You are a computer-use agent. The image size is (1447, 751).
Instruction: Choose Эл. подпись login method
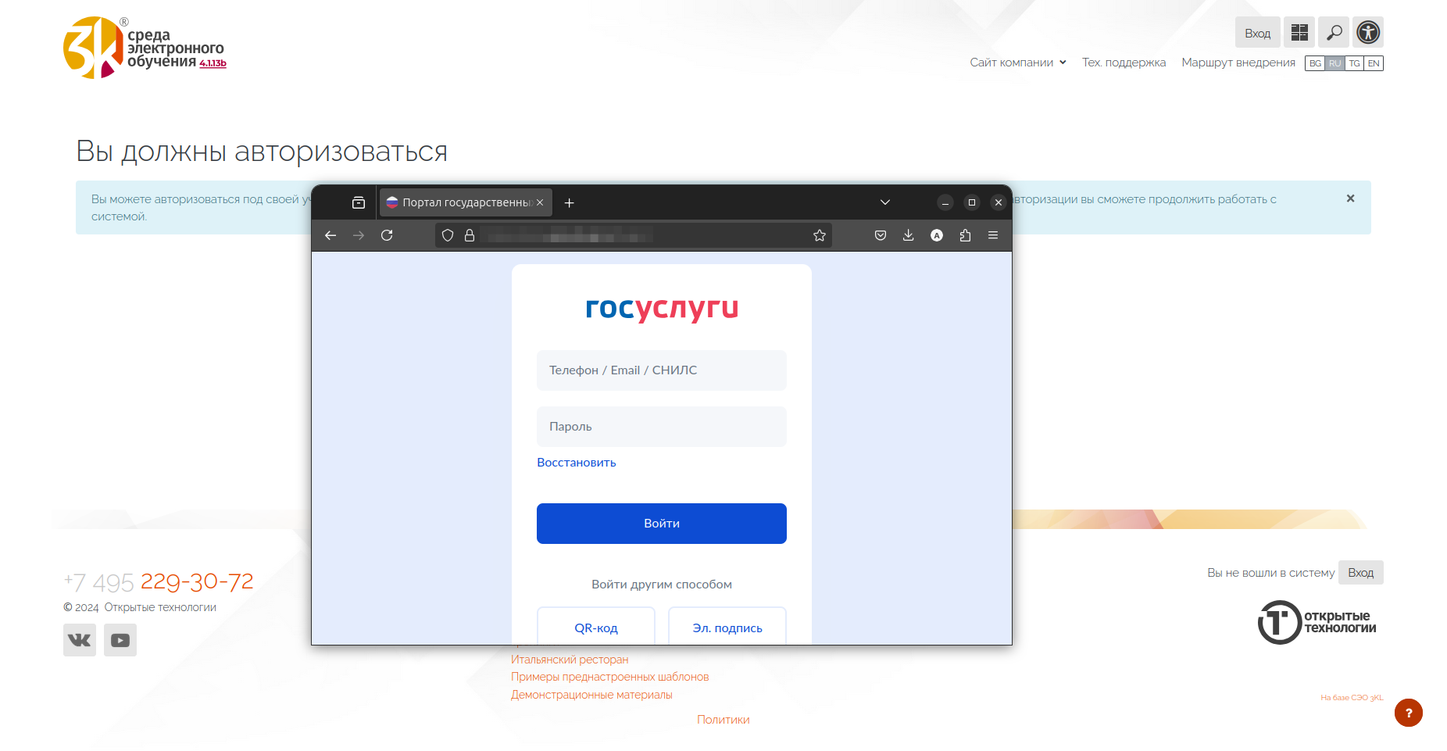[x=727, y=626]
